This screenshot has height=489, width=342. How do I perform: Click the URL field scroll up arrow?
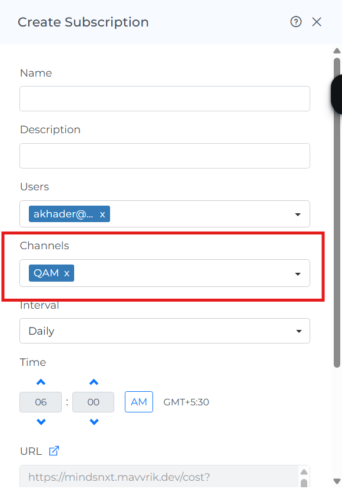tap(304, 471)
